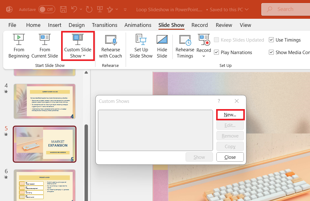Switch to the Transitions tab
This screenshot has height=201, width=310.
[104, 25]
